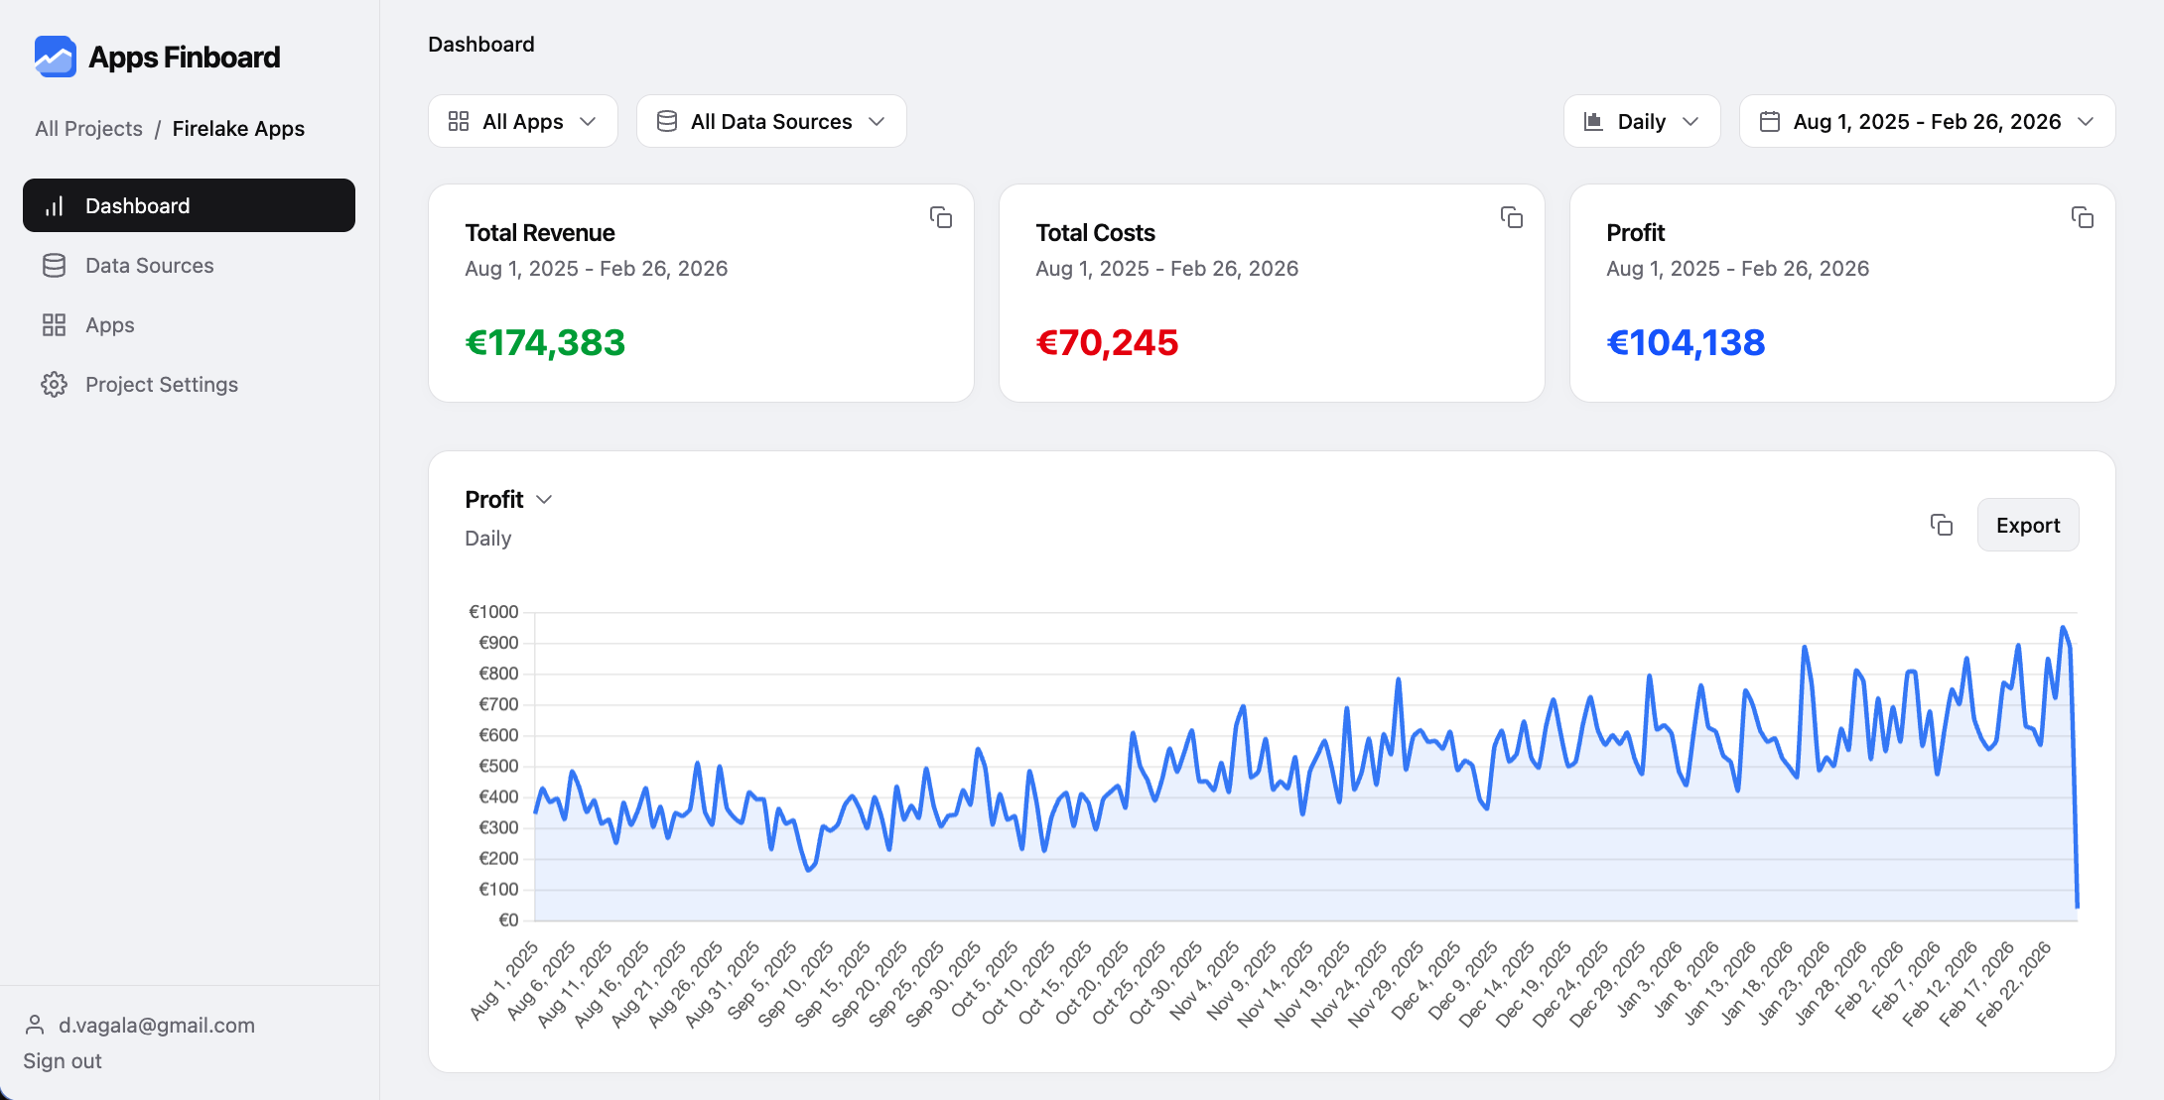2164x1100 pixels.
Task: Click the Data Sources database icon in sidebar
Action: pyautogui.click(x=54, y=266)
